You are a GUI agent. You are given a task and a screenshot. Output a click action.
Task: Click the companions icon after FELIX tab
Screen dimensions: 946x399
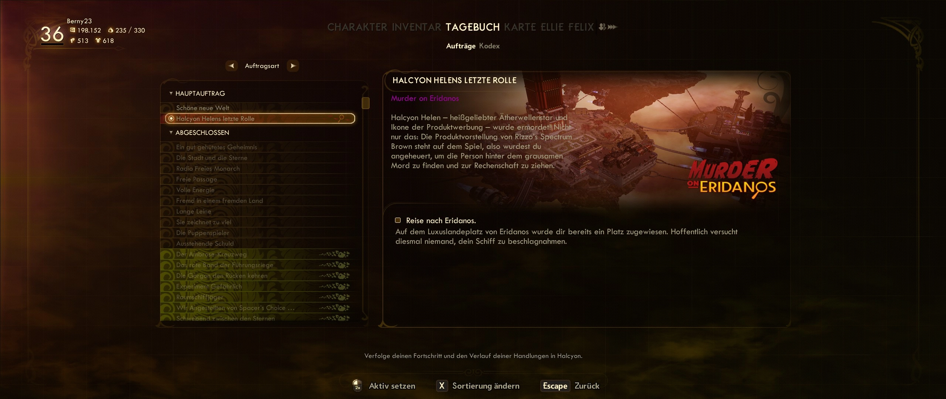[608, 27]
